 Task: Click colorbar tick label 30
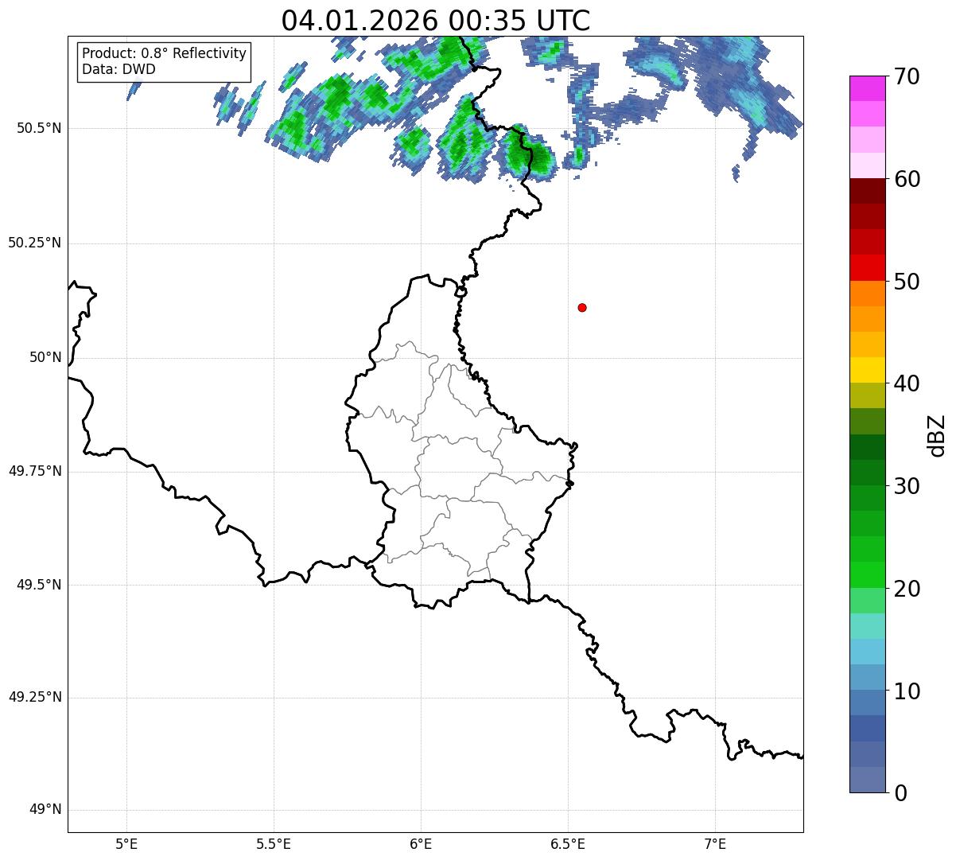(908, 486)
